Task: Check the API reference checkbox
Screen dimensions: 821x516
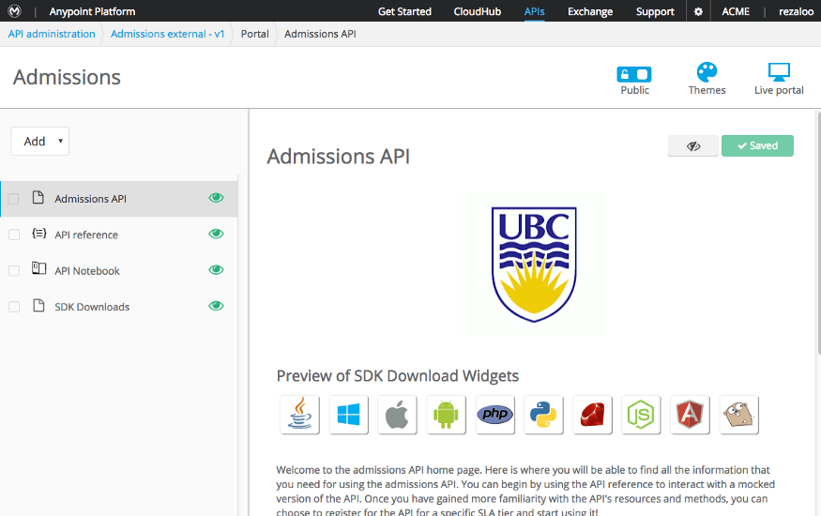Action: click(14, 235)
